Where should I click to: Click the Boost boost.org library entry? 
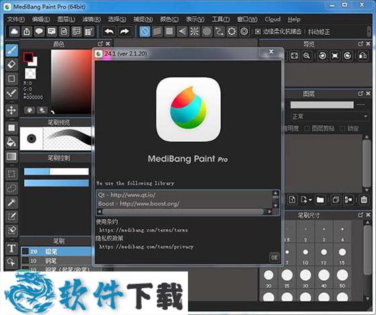click(138, 204)
